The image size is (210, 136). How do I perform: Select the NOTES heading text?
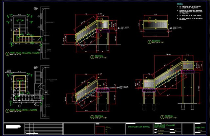(x=179, y=3)
